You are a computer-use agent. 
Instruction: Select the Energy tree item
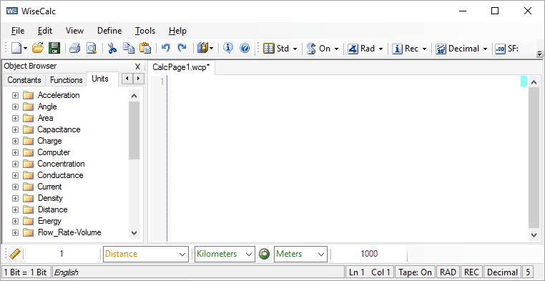[49, 221]
